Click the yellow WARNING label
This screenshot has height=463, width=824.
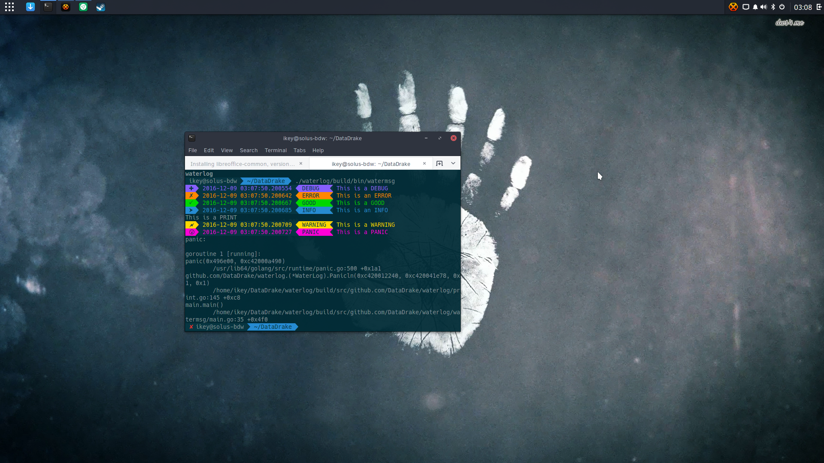coord(314,225)
